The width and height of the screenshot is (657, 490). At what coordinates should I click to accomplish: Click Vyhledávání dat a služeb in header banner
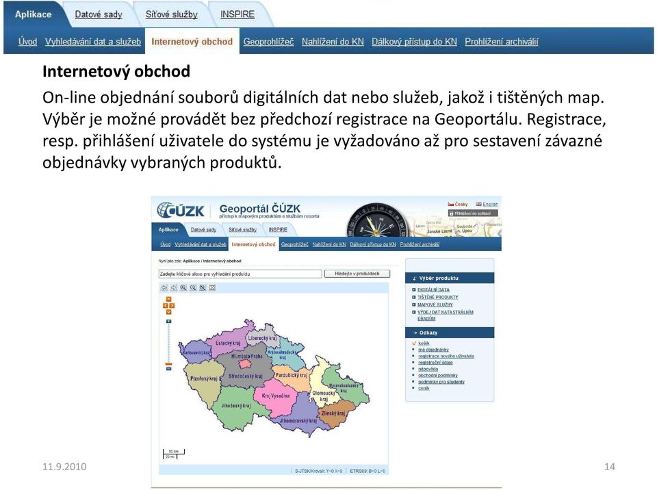(x=93, y=42)
